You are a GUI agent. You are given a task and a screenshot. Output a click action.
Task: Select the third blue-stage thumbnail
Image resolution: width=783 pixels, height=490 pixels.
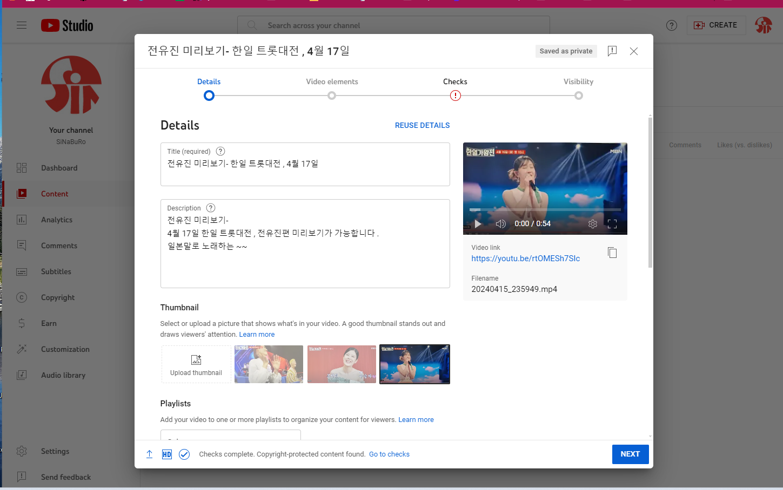tap(414, 364)
